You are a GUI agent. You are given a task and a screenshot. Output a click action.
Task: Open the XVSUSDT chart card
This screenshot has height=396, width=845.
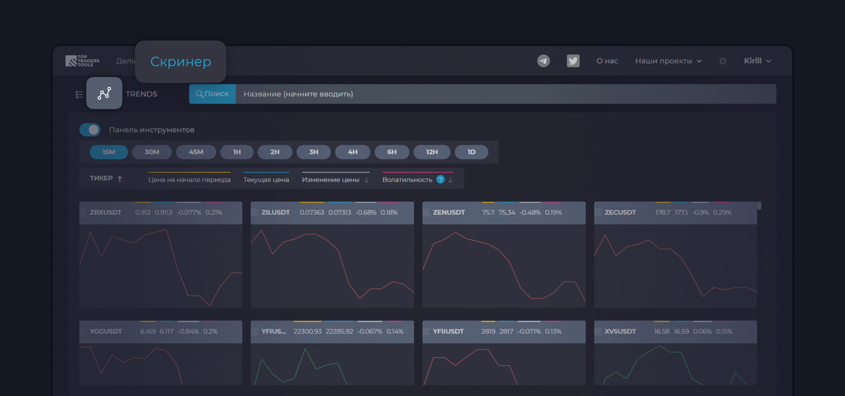(676, 353)
